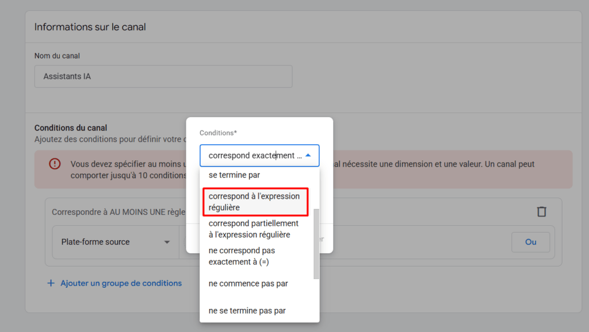Click the Conditions du canal heading
The image size is (589, 332).
point(71,128)
